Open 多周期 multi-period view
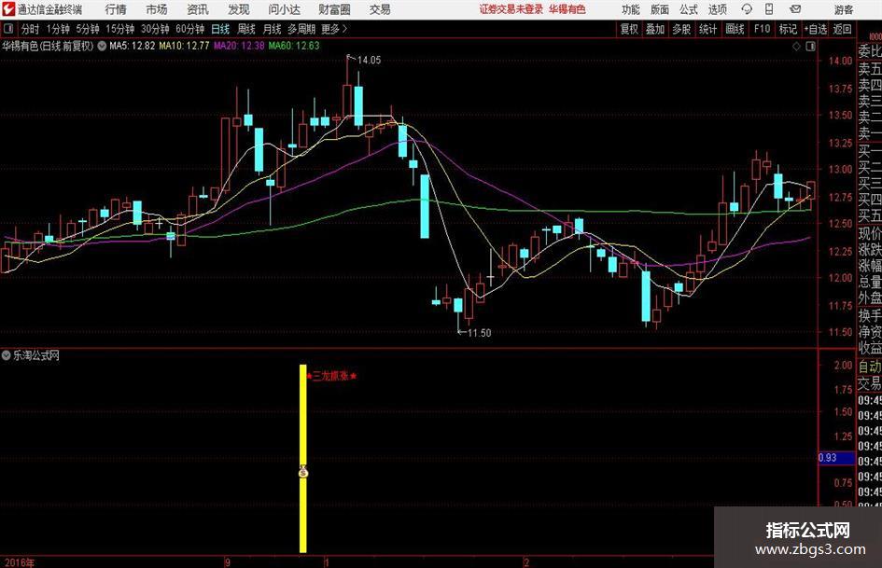 (x=301, y=29)
